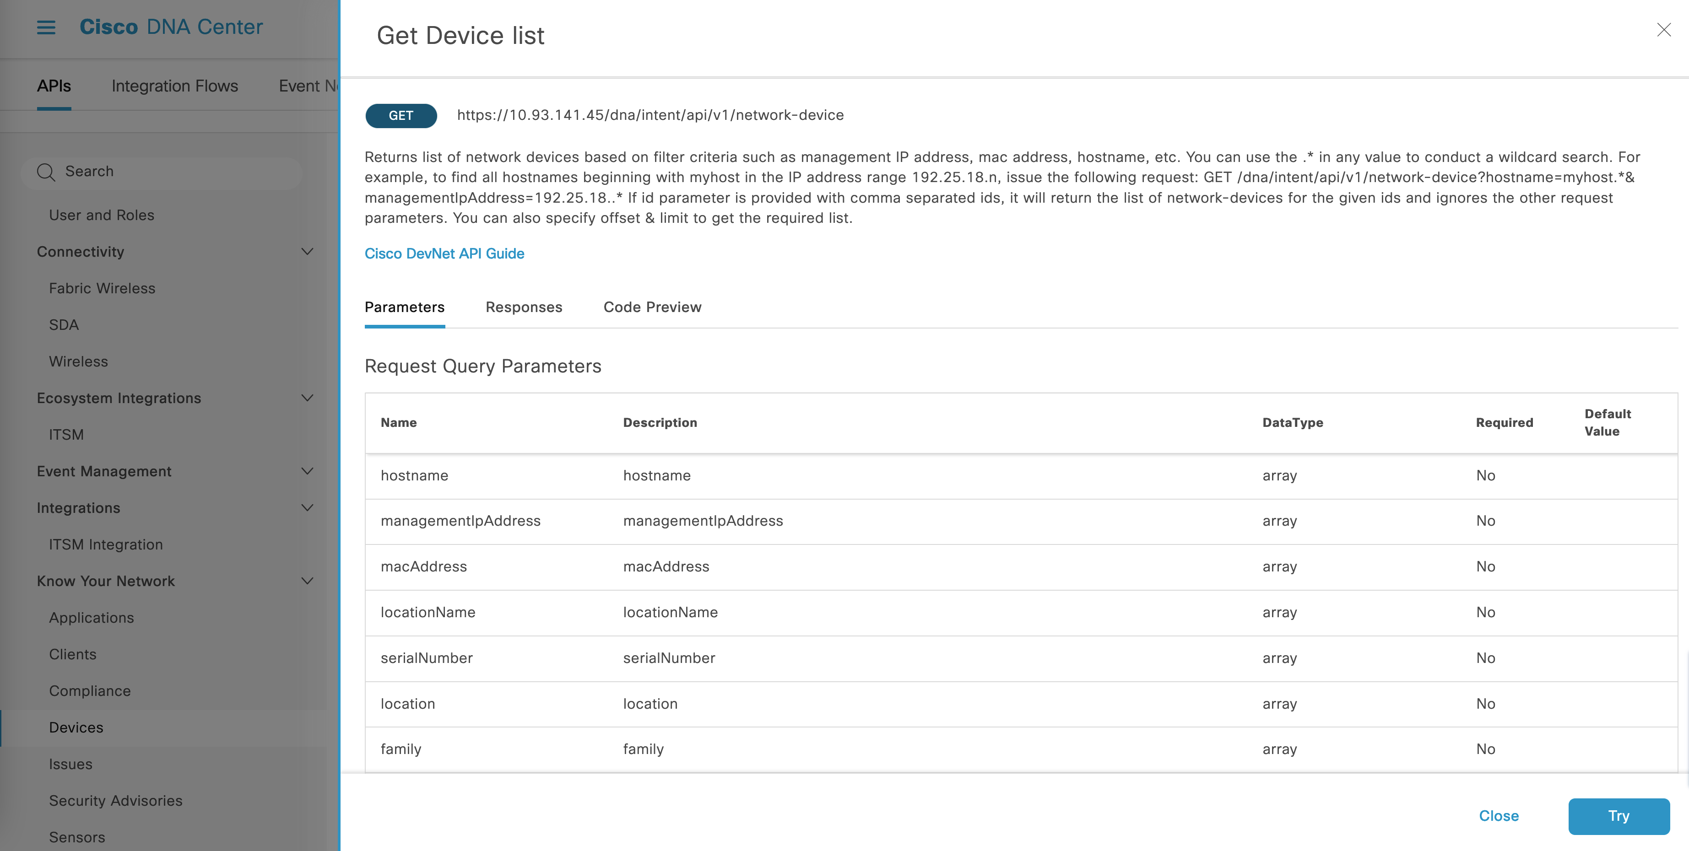Open the Cisco DevNet API Guide link
The height and width of the screenshot is (851, 1689).
click(444, 253)
